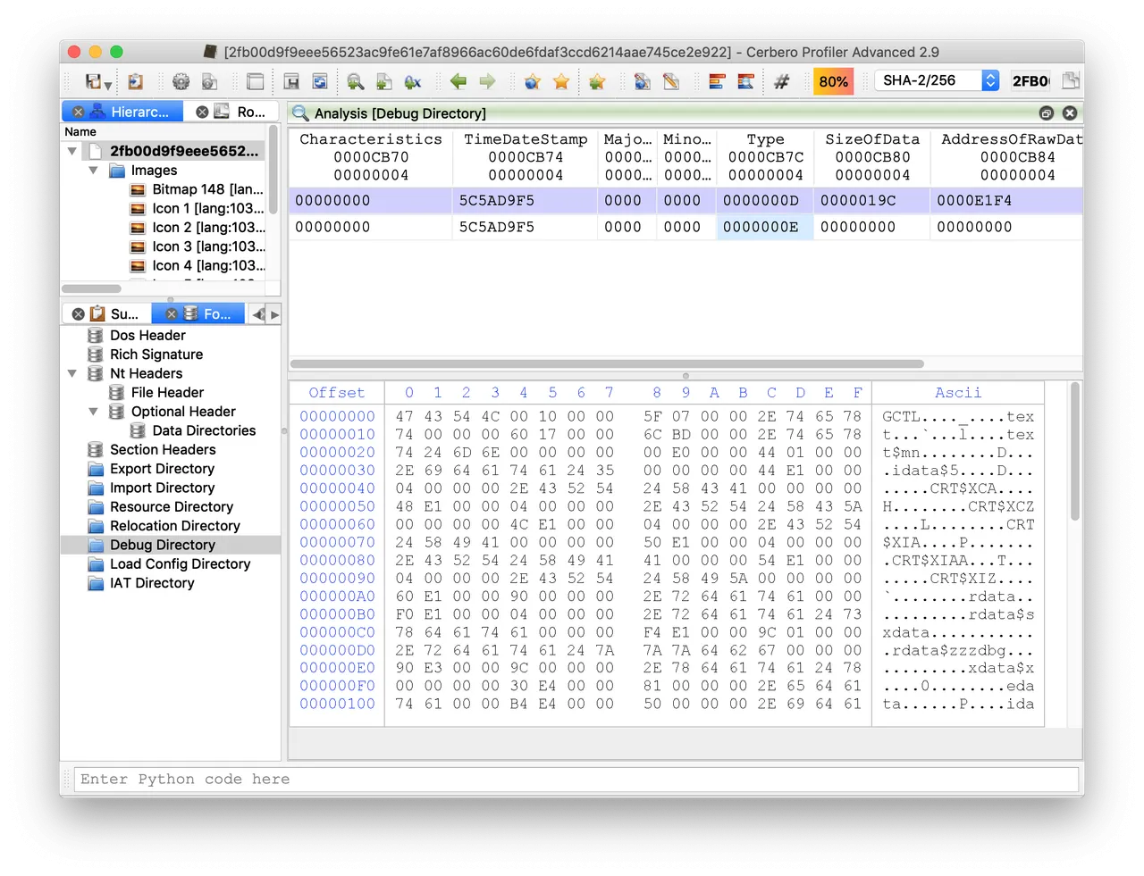This screenshot has height=876, width=1144.
Task: Click the copy-hash page icon
Action: coord(1071,80)
